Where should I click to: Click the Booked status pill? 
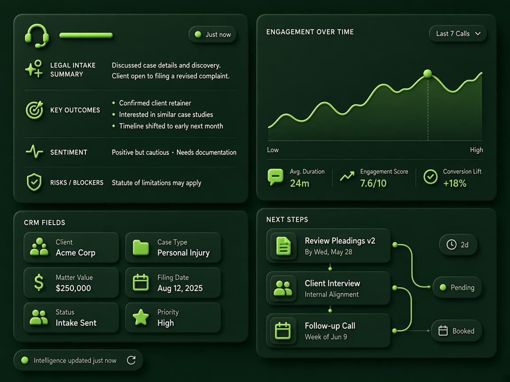(x=456, y=331)
